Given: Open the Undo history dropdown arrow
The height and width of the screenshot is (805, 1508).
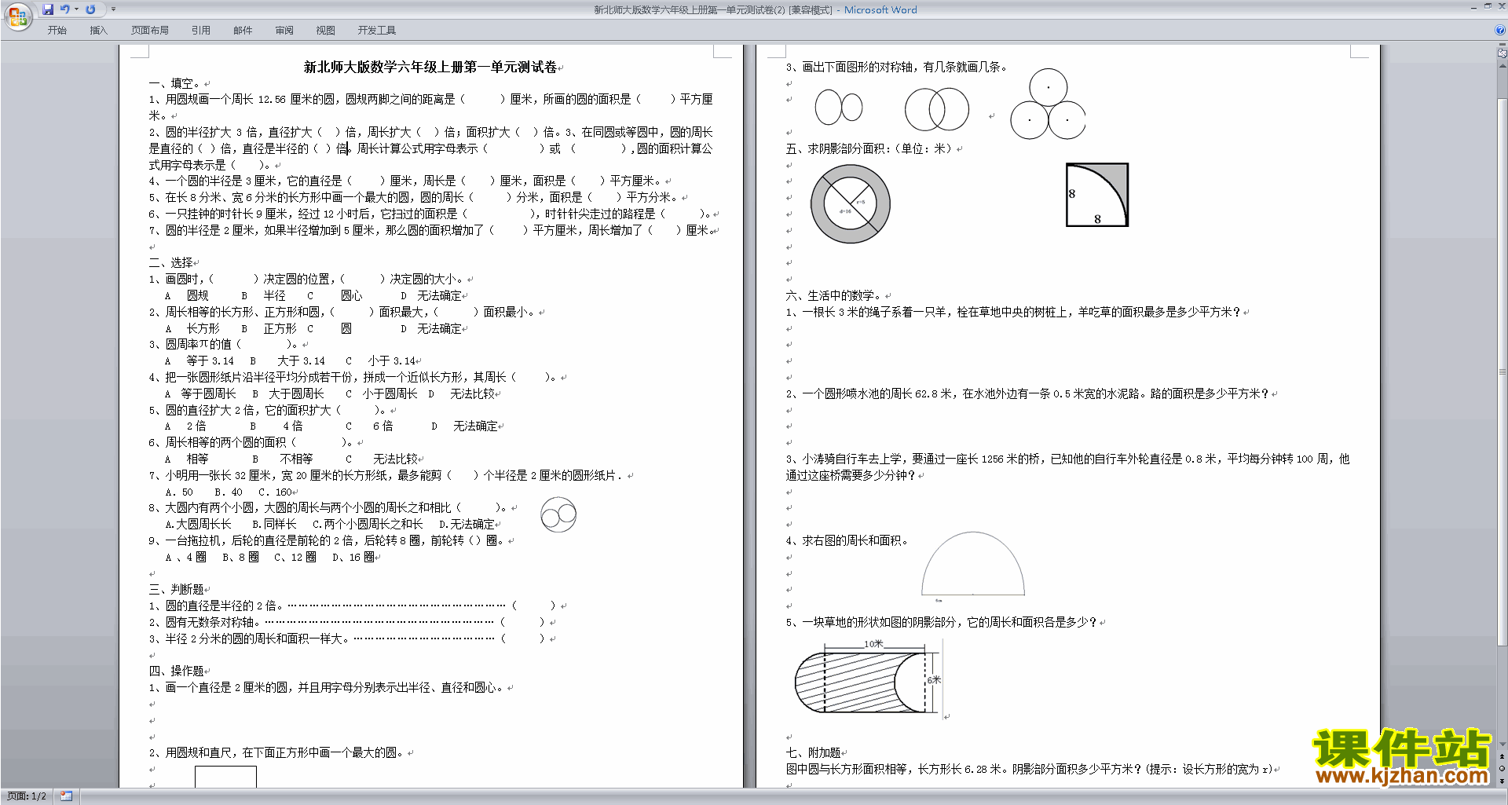Looking at the screenshot, I should (x=76, y=9).
